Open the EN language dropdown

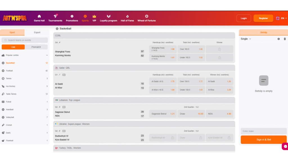pos(281,18)
